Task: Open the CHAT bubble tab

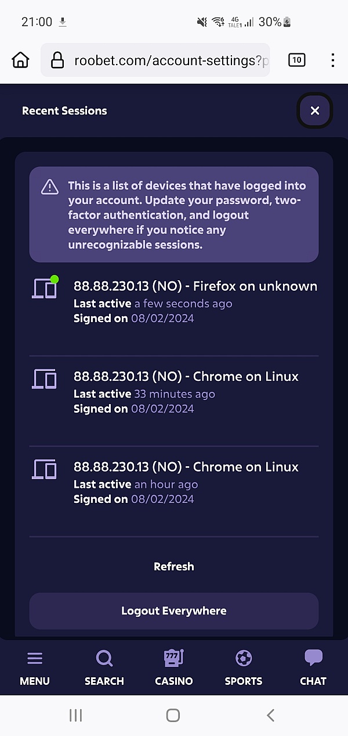Action: pyautogui.click(x=313, y=667)
